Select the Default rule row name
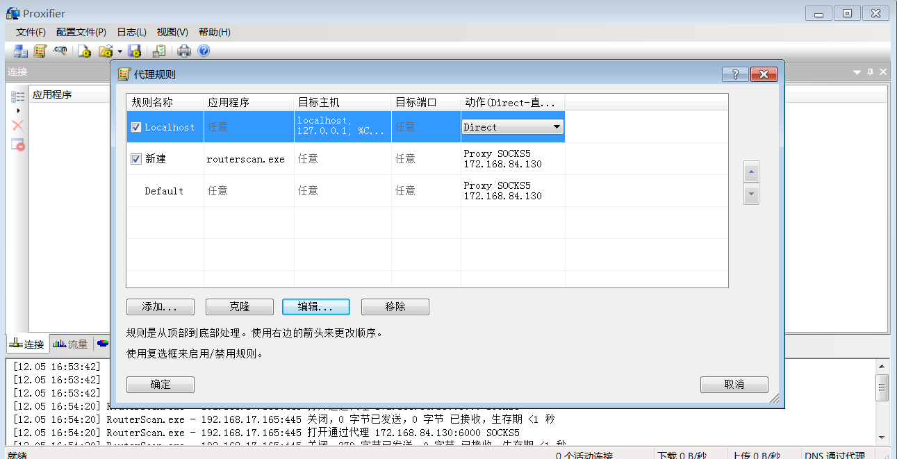The image size is (897, 459). pyautogui.click(x=164, y=191)
